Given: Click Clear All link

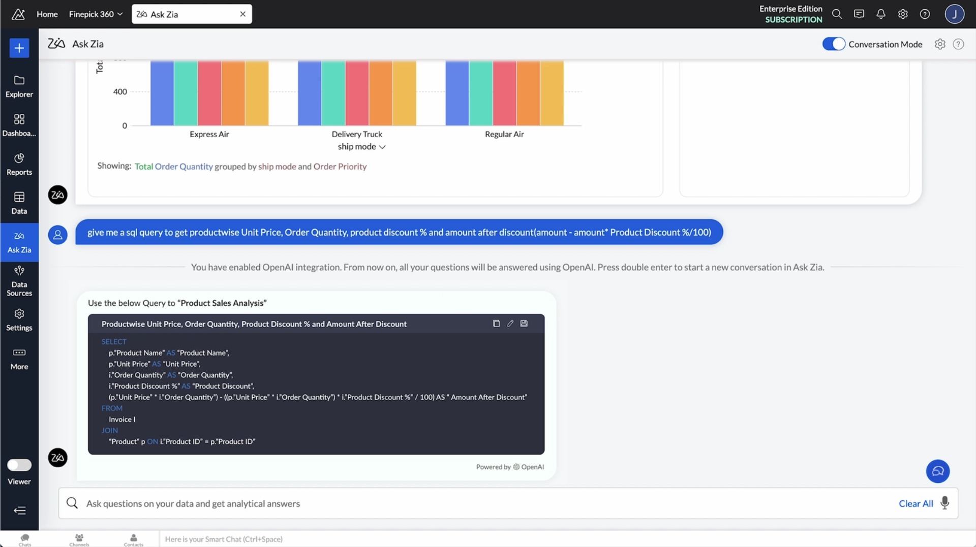Looking at the screenshot, I should click(x=916, y=503).
